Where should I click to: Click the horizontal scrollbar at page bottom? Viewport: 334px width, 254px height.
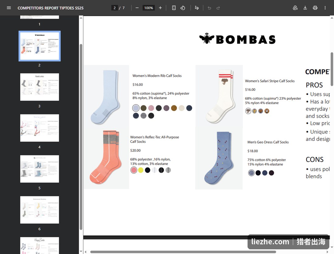[x=183, y=252]
